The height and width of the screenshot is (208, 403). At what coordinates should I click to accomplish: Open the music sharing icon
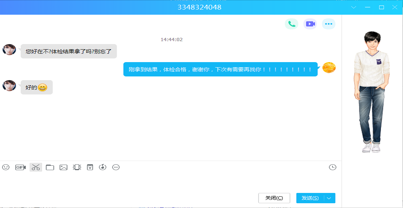(103, 167)
